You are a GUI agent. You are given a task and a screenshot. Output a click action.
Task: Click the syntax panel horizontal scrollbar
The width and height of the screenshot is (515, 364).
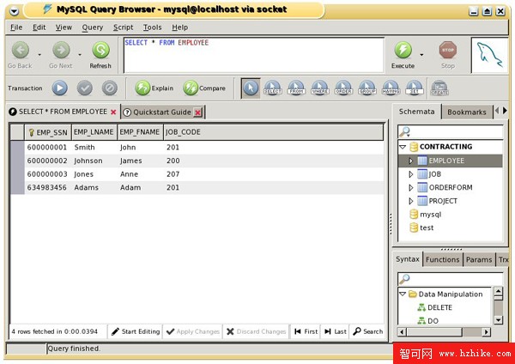(445, 331)
